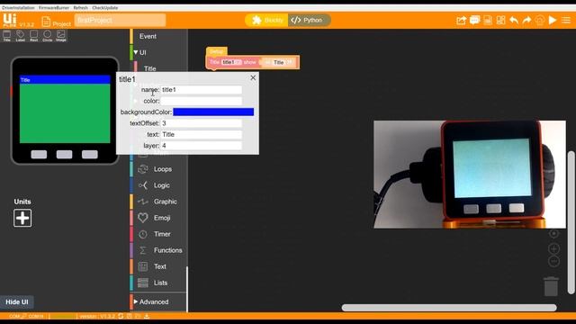Click the vertical workspace scrollbar
Image resolution: width=576 pixels, height=324 pixels.
(x=571, y=222)
